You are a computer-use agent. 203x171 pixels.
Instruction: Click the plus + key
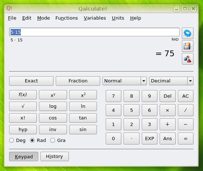coord(168,125)
